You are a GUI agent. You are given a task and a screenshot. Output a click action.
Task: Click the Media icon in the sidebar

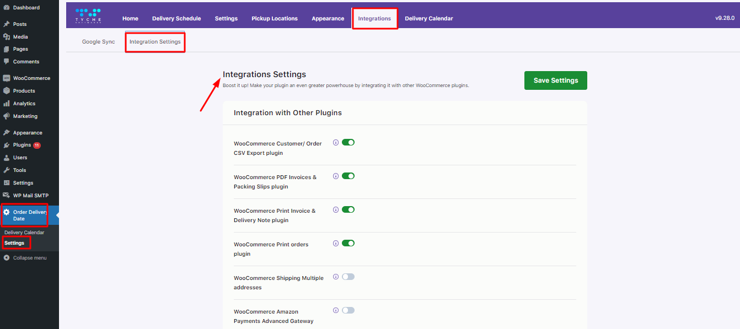(x=7, y=37)
